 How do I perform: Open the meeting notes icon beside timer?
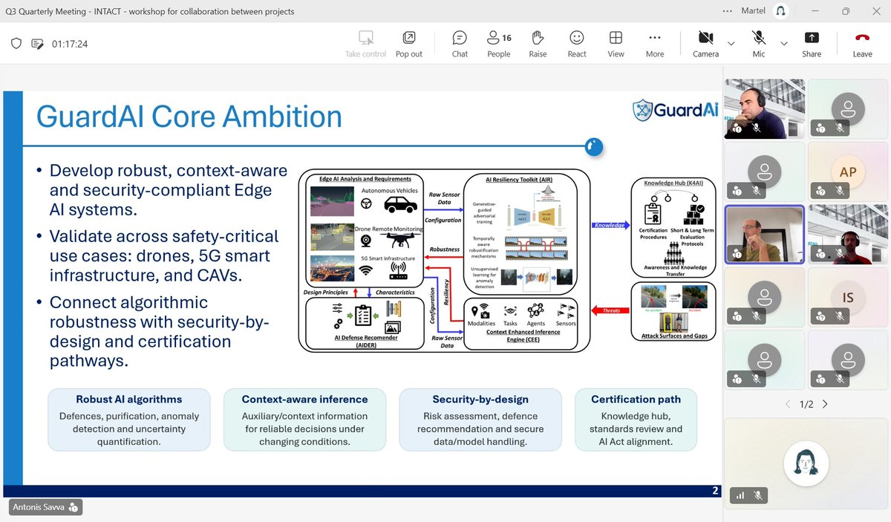point(38,44)
